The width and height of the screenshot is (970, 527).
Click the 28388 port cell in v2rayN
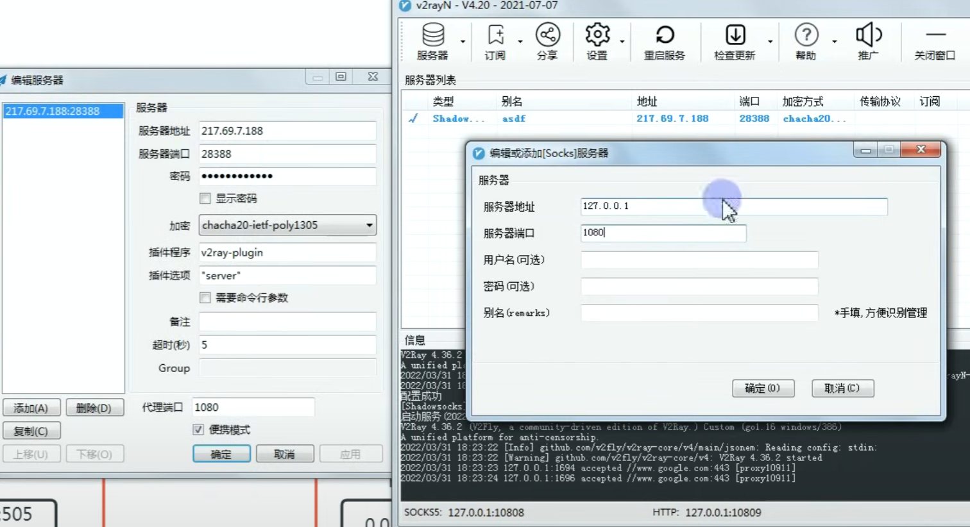[x=754, y=119]
